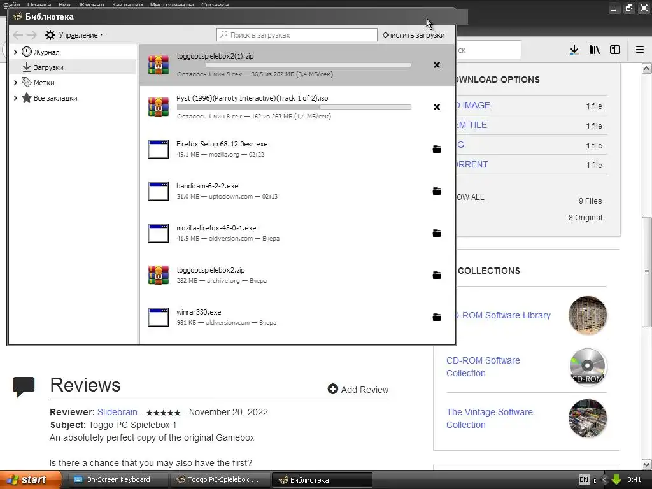Click the gear icon next to Управление
This screenshot has height=489, width=652.
[50, 35]
